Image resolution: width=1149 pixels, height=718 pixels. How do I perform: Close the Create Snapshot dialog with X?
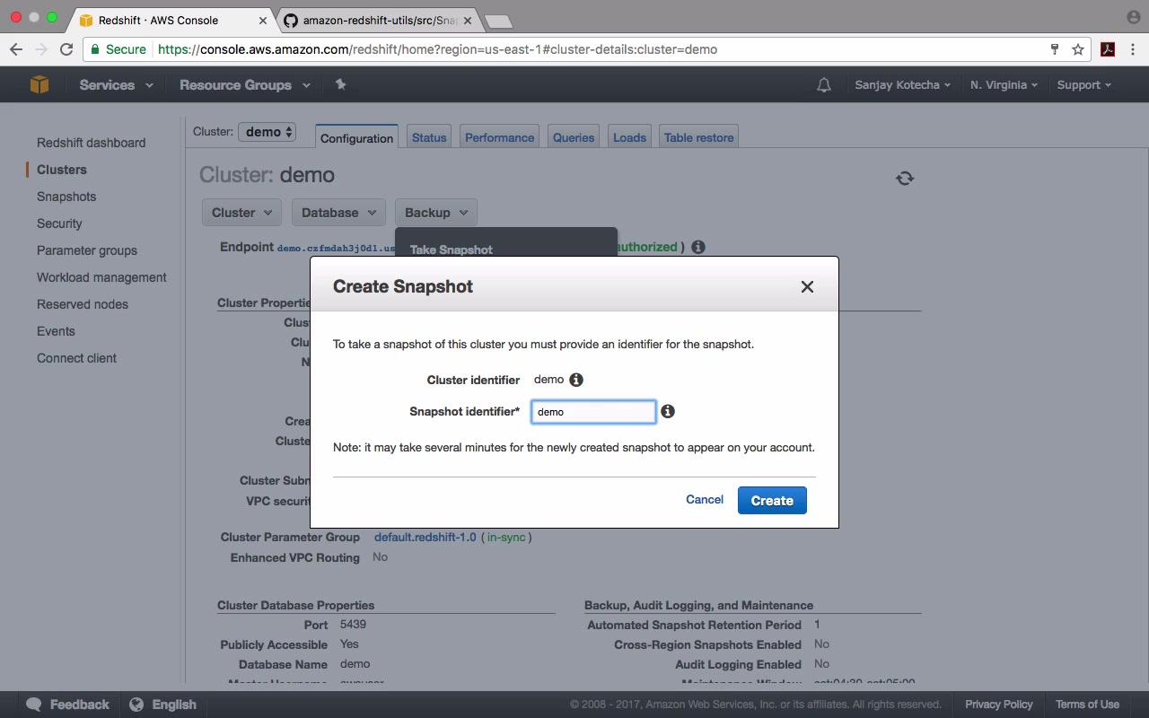point(807,286)
